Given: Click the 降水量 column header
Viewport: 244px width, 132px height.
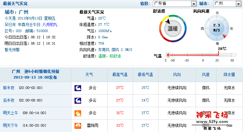Looking at the screenshot, I should point(229,74).
